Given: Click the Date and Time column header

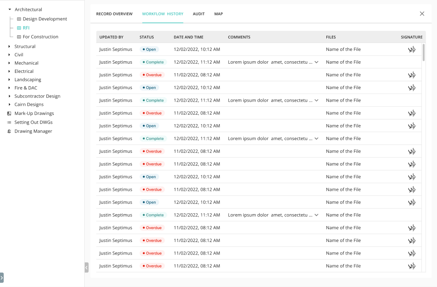Looking at the screenshot, I should pyautogui.click(x=188, y=37).
